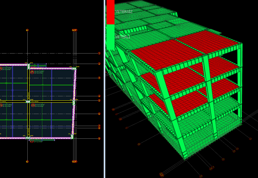Select axis marker 3 in plan view
This screenshot has width=258, height=178.
coord(99,78)
